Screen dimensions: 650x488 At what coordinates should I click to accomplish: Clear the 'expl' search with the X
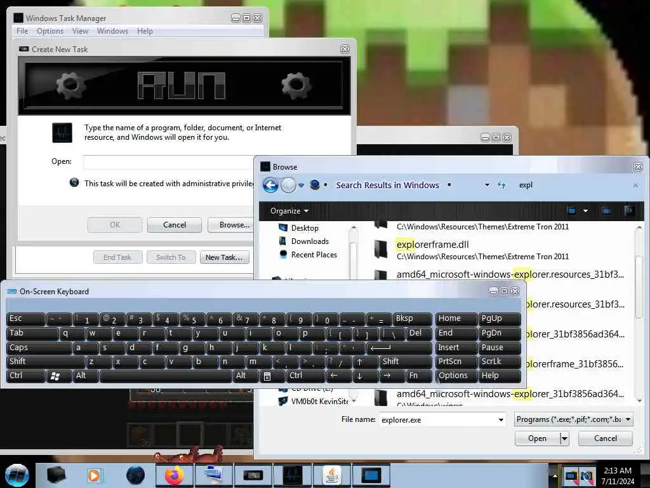635,186
